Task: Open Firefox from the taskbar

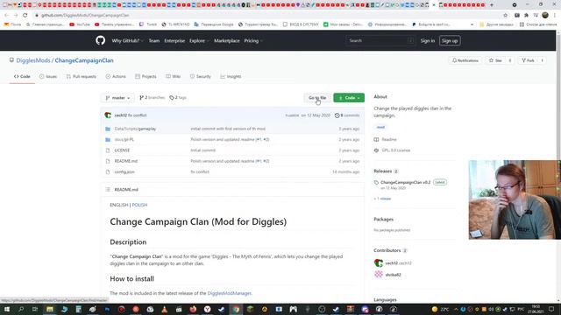Action: (x=193, y=309)
